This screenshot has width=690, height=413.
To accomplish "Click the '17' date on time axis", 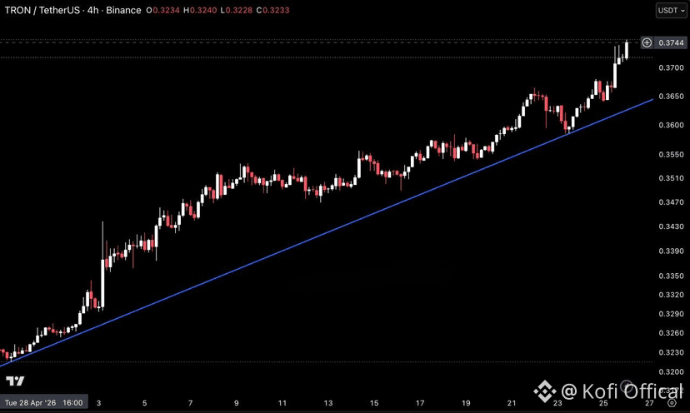I will click(420, 403).
